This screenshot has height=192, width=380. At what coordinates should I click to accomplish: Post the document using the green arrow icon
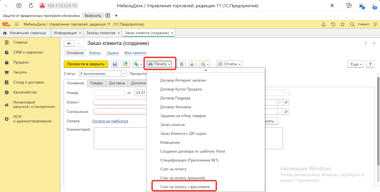(x=125, y=64)
